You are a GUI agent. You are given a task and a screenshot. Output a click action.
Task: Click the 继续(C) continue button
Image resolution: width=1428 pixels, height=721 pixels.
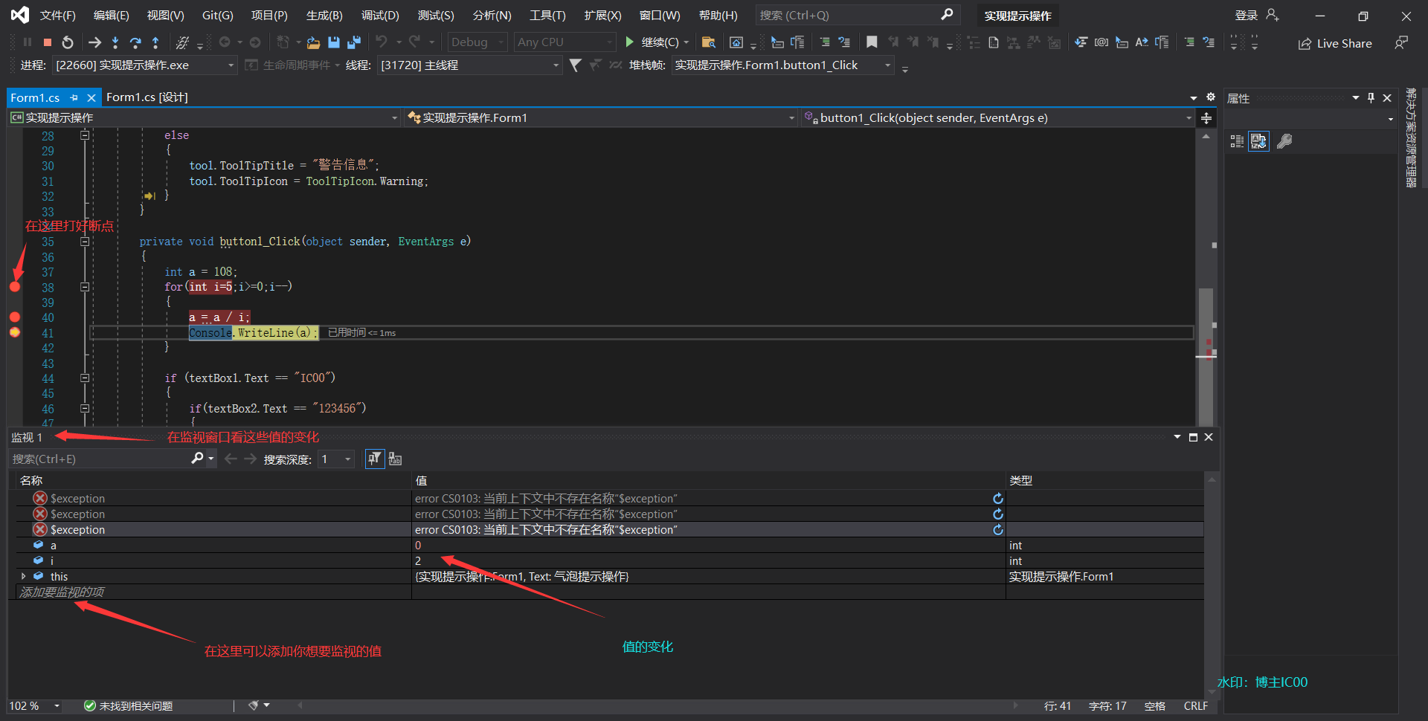coord(658,42)
